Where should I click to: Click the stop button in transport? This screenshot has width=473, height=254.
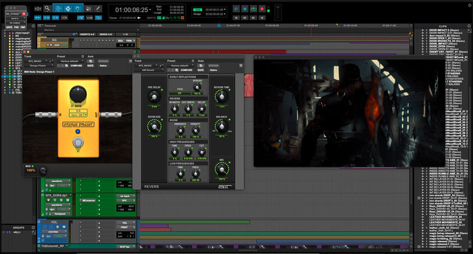[245, 9]
